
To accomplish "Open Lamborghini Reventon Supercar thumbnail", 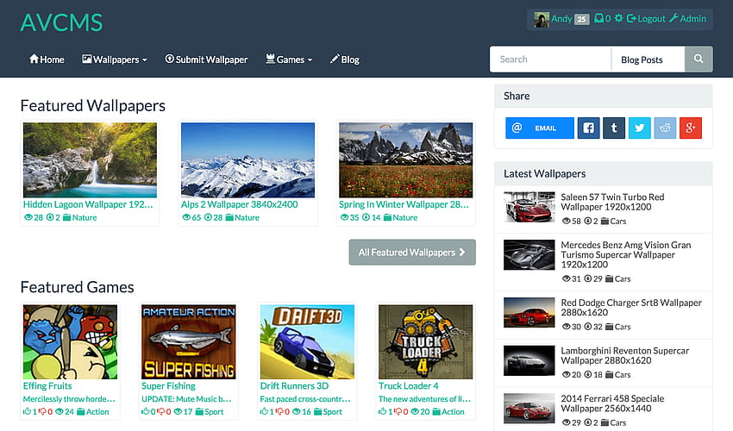I will [529, 360].
